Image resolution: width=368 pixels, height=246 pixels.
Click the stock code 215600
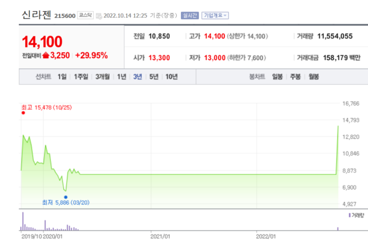(65, 16)
